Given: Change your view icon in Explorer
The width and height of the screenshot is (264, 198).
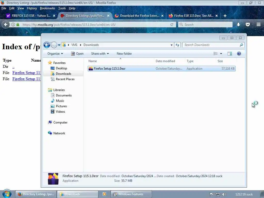Looking at the screenshot, I should pyautogui.click(x=216, y=54).
